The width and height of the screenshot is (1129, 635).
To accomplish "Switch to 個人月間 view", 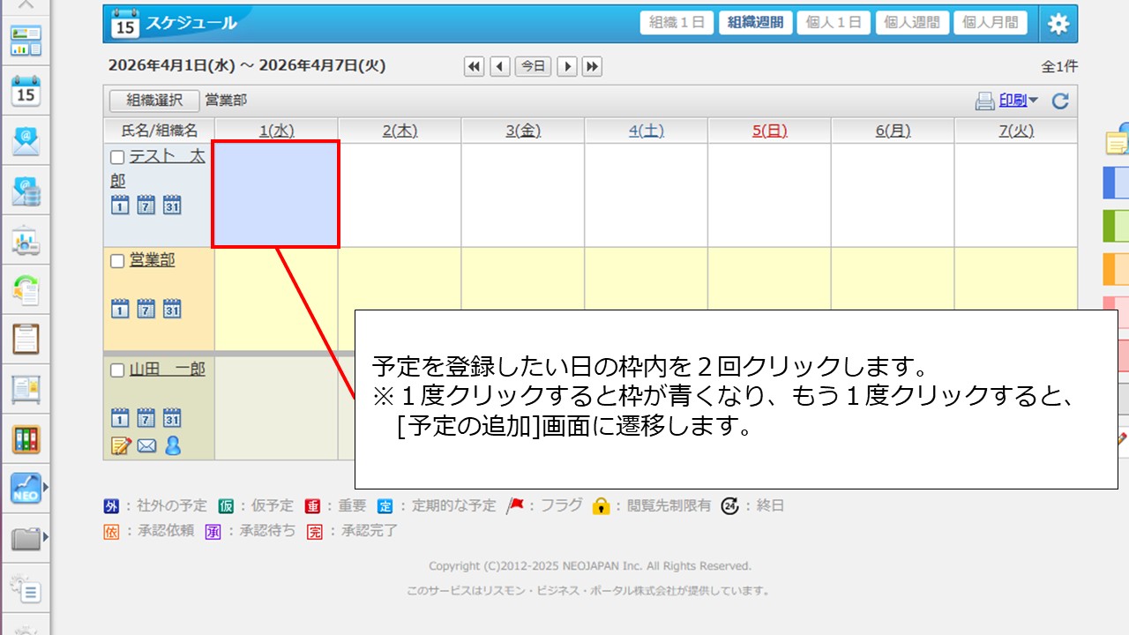I will (991, 23).
